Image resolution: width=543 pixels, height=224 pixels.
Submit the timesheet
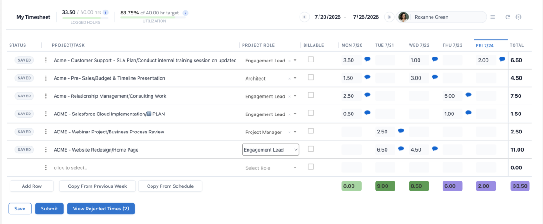click(49, 209)
